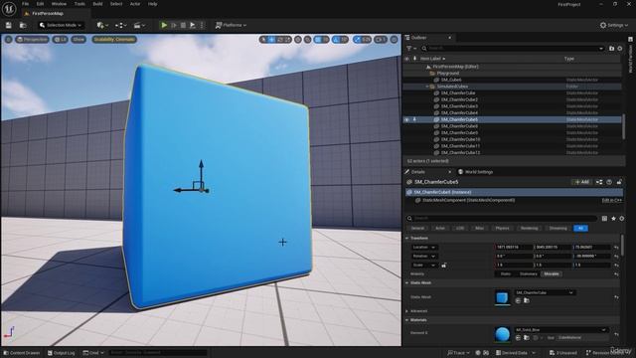Open the Location type dropdown

point(424,248)
